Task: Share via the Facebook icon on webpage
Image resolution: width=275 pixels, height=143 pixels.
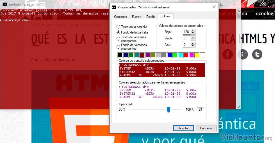Action: coord(228,54)
